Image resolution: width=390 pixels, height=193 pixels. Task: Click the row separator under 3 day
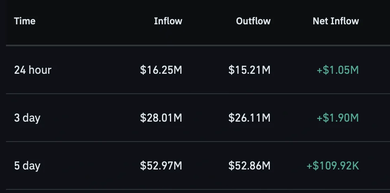click(198, 142)
